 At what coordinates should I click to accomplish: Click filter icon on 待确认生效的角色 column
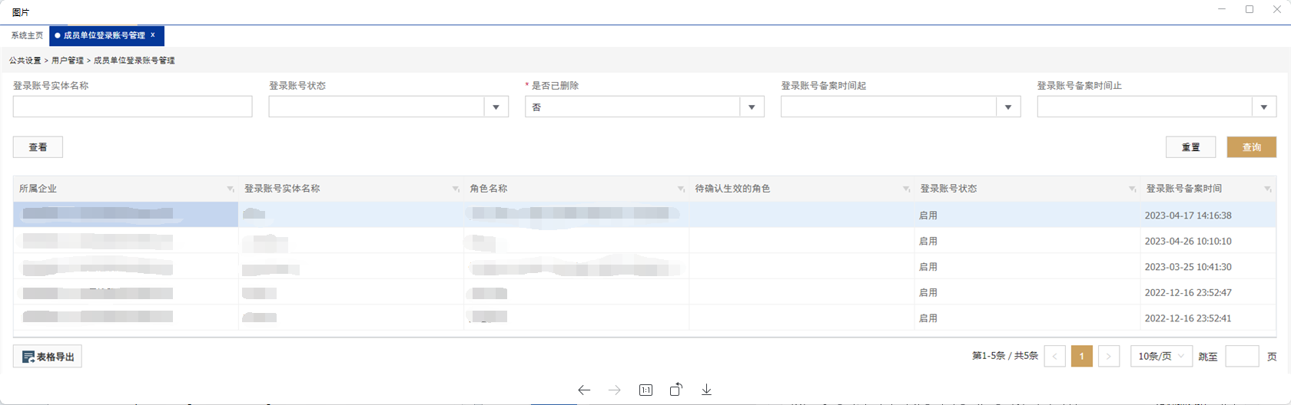[x=907, y=189]
